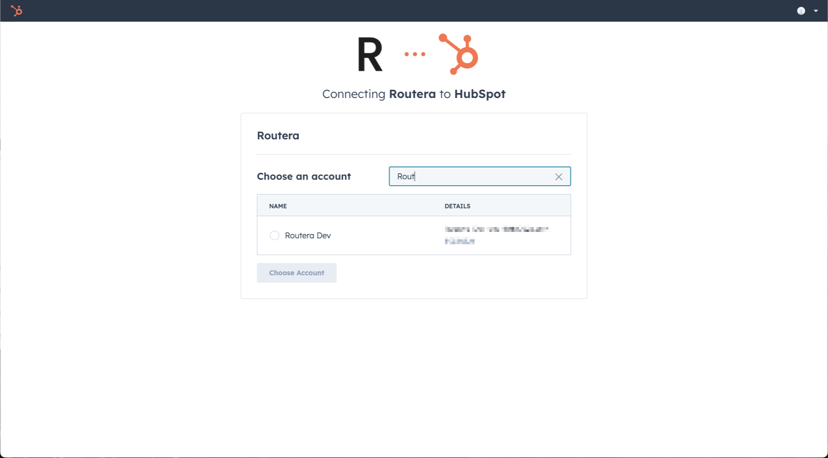Click the Routera Dev account name text

click(x=308, y=235)
